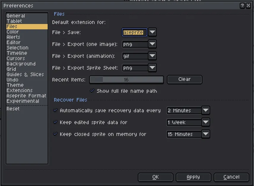Toggle Show full file name path
The height and width of the screenshot is (186, 254).
(x=92, y=91)
